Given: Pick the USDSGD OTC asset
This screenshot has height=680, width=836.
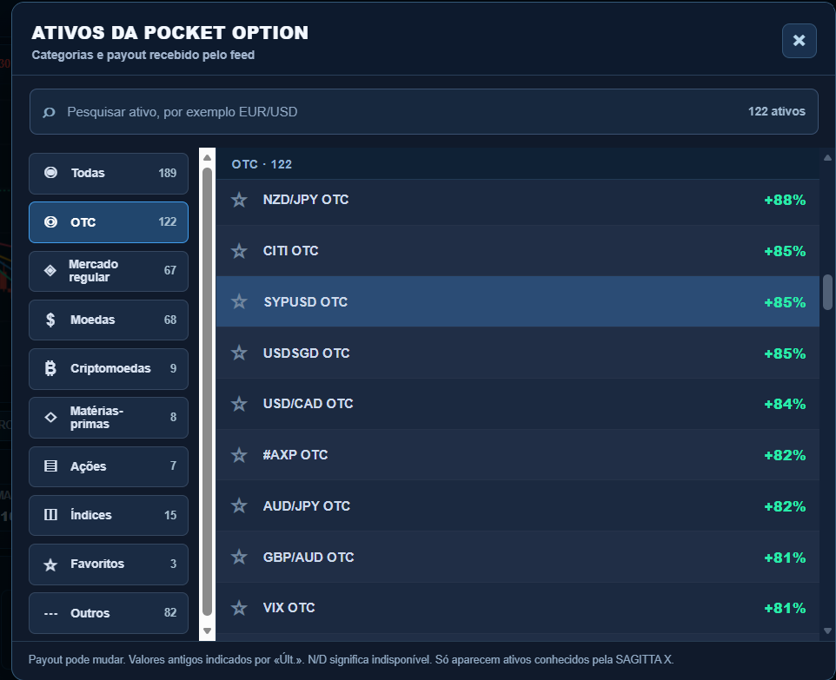Looking at the screenshot, I should coord(517,353).
